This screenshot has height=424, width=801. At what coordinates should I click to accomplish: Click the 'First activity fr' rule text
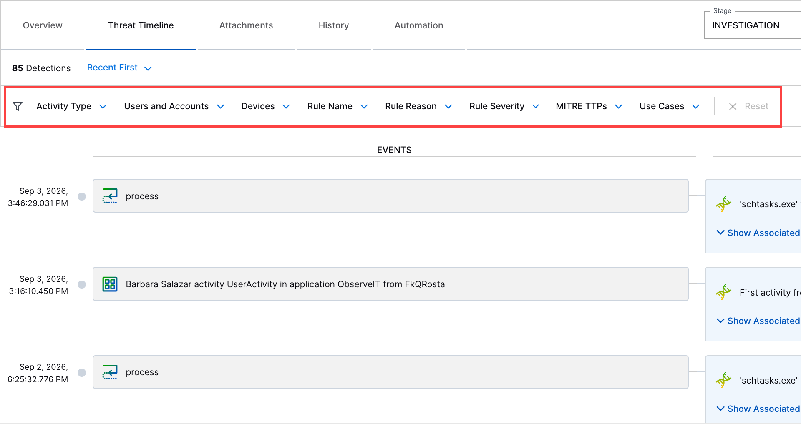(x=770, y=293)
